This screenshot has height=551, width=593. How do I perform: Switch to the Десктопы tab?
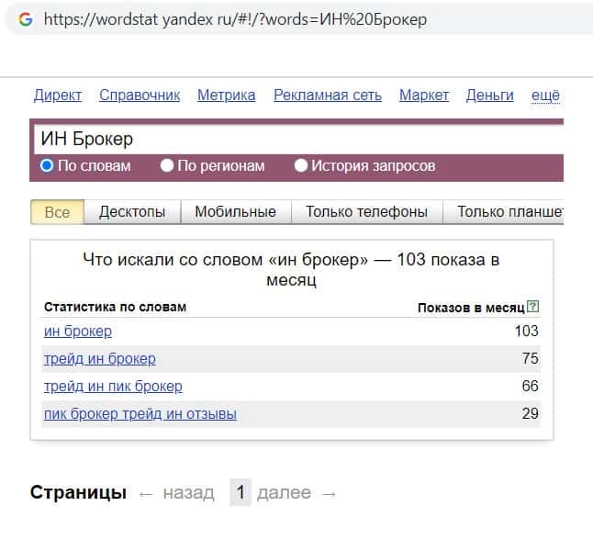132,212
